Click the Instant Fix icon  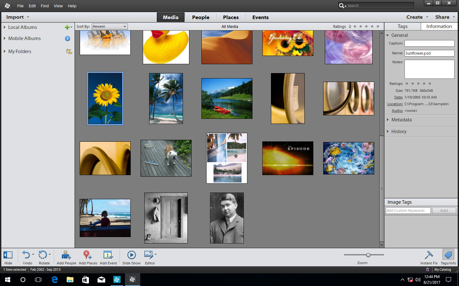pos(429,255)
